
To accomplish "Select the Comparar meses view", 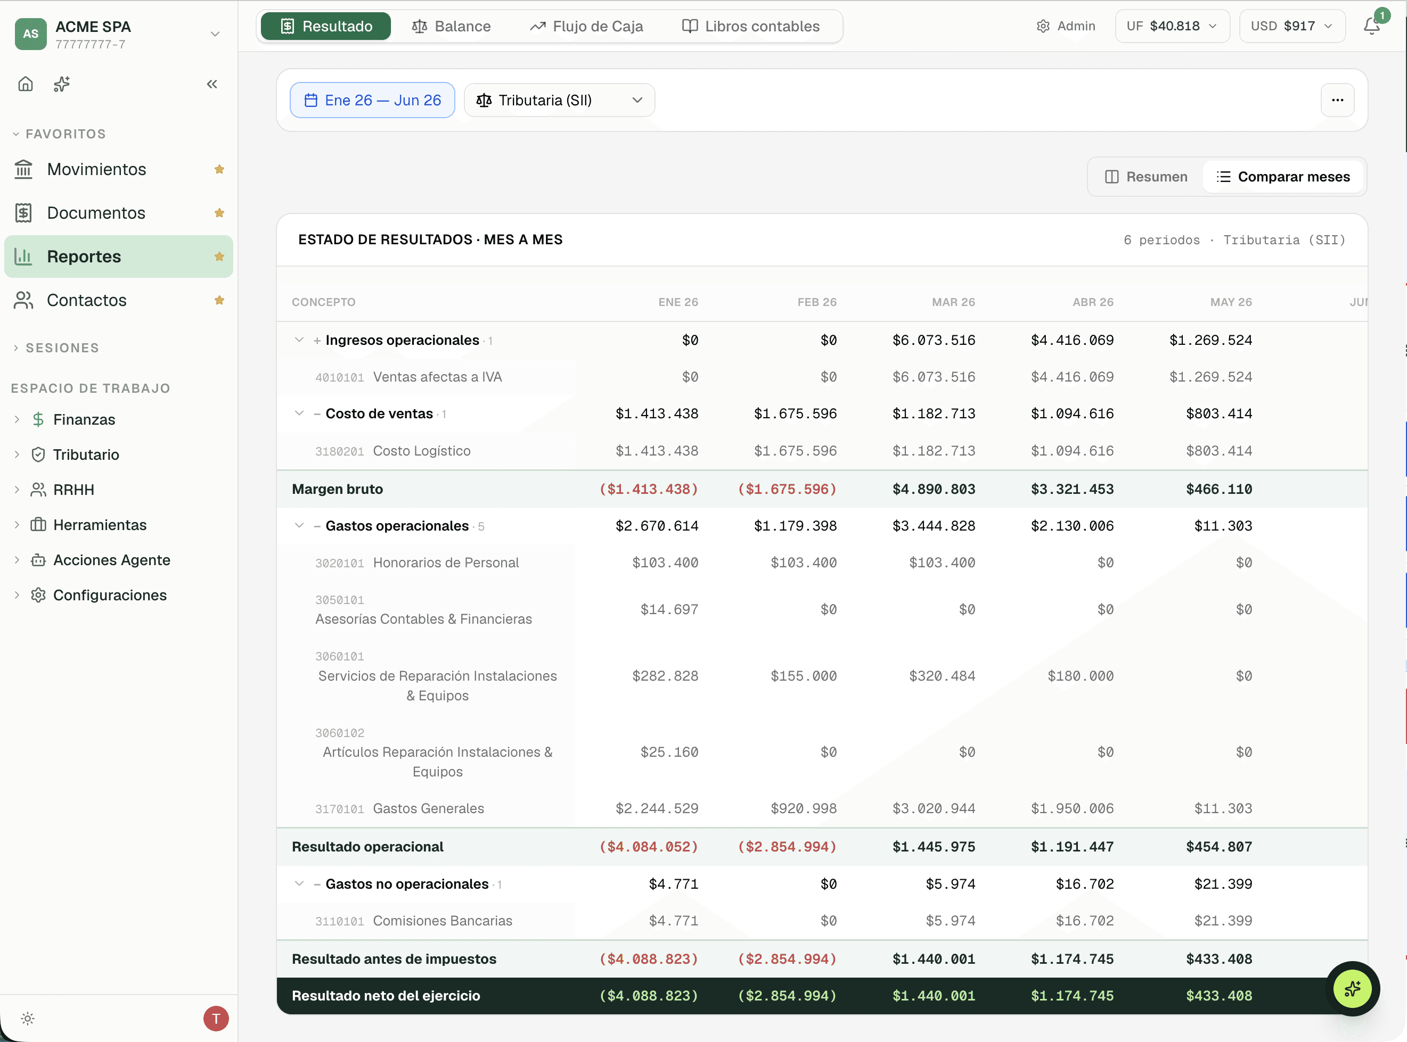I will point(1282,177).
